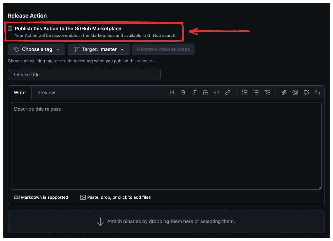This screenshot has width=333, height=241.
Task: Switch to the Preview tab
Action: click(x=46, y=93)
